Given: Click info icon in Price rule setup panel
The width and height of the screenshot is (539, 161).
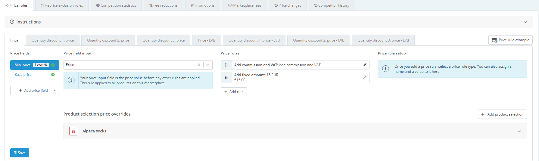Looking at the screenshot, I should (385, 69).
